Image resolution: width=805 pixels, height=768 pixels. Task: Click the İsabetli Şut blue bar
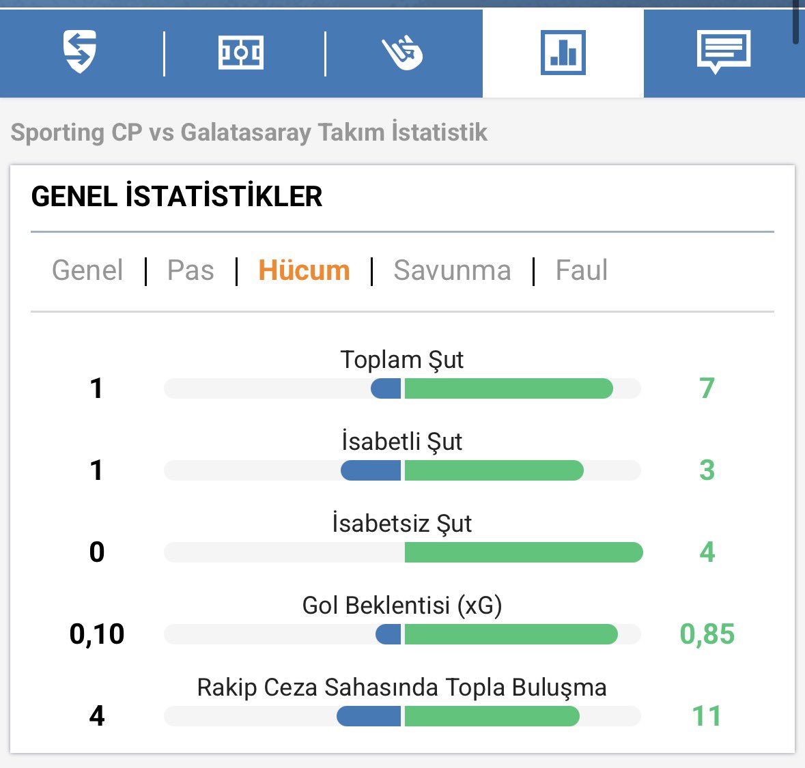[x=371, y=470]
